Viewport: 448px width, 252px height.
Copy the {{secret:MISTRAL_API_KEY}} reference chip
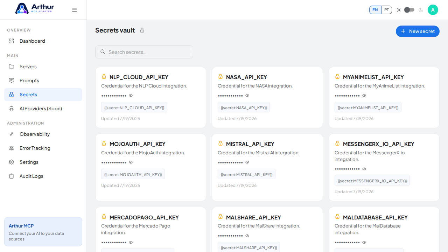tap(246, 174)
